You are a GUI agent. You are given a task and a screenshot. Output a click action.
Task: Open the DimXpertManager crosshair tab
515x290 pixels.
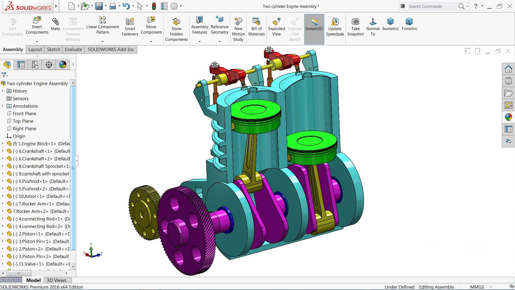pos(49,65)
